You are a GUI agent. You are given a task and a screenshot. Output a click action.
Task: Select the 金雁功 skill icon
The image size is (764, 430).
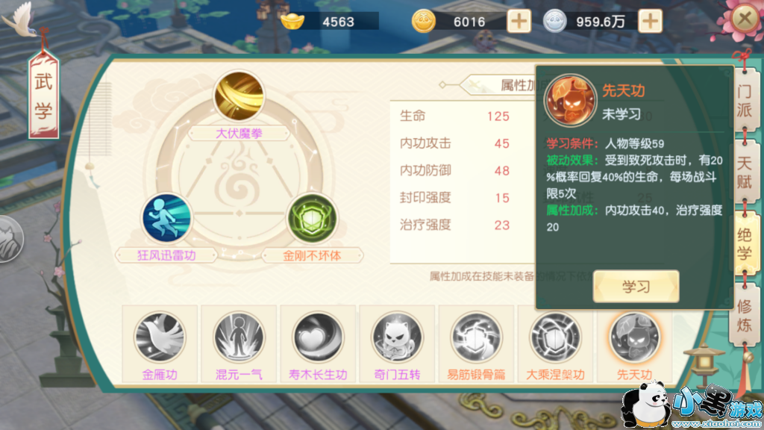(160, 337)
